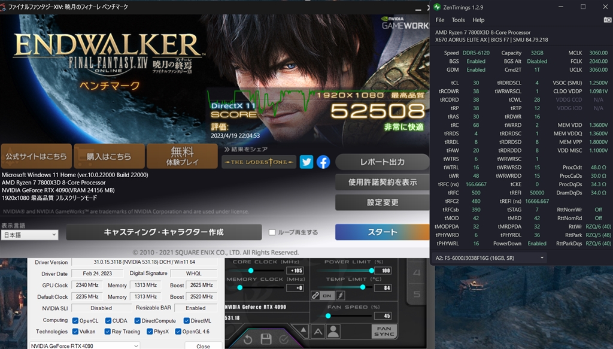Click the DDR5-6120 speed value
This screenshot has height=349, width=613.
(476, 53)
